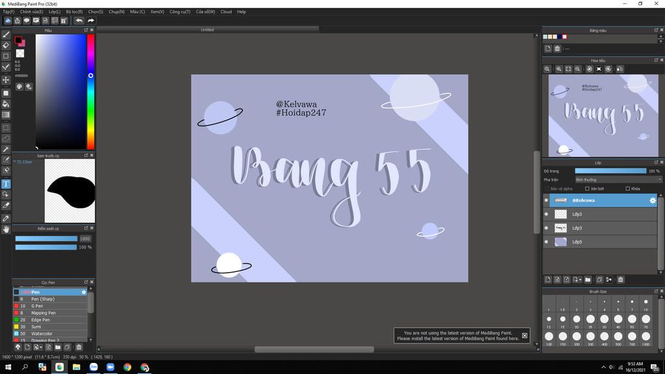The image size is (665, 374).
Task: Click the navigator zoom in icon
Action: pos(559,69)
